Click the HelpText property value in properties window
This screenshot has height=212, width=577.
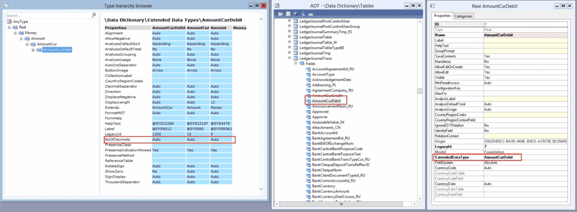pos(526,46)
